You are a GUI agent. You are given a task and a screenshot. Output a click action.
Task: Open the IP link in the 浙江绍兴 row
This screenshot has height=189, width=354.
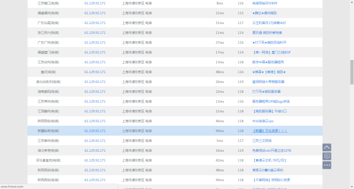click(95, 33)
